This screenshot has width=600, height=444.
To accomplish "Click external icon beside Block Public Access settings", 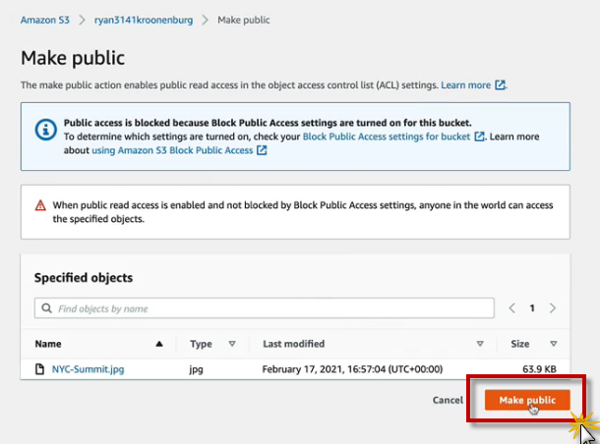I will click(x=480, y=137).
